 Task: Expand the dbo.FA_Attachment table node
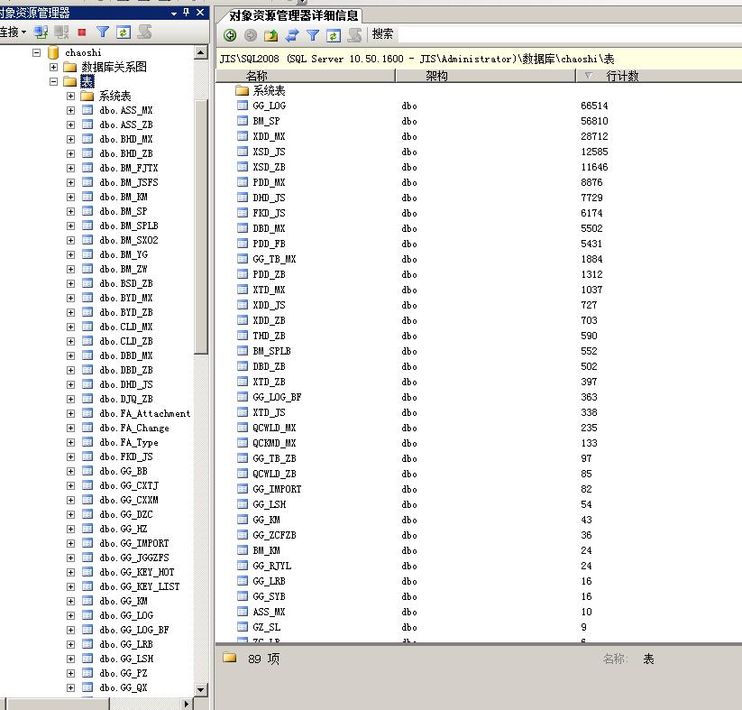click(70, 413)
